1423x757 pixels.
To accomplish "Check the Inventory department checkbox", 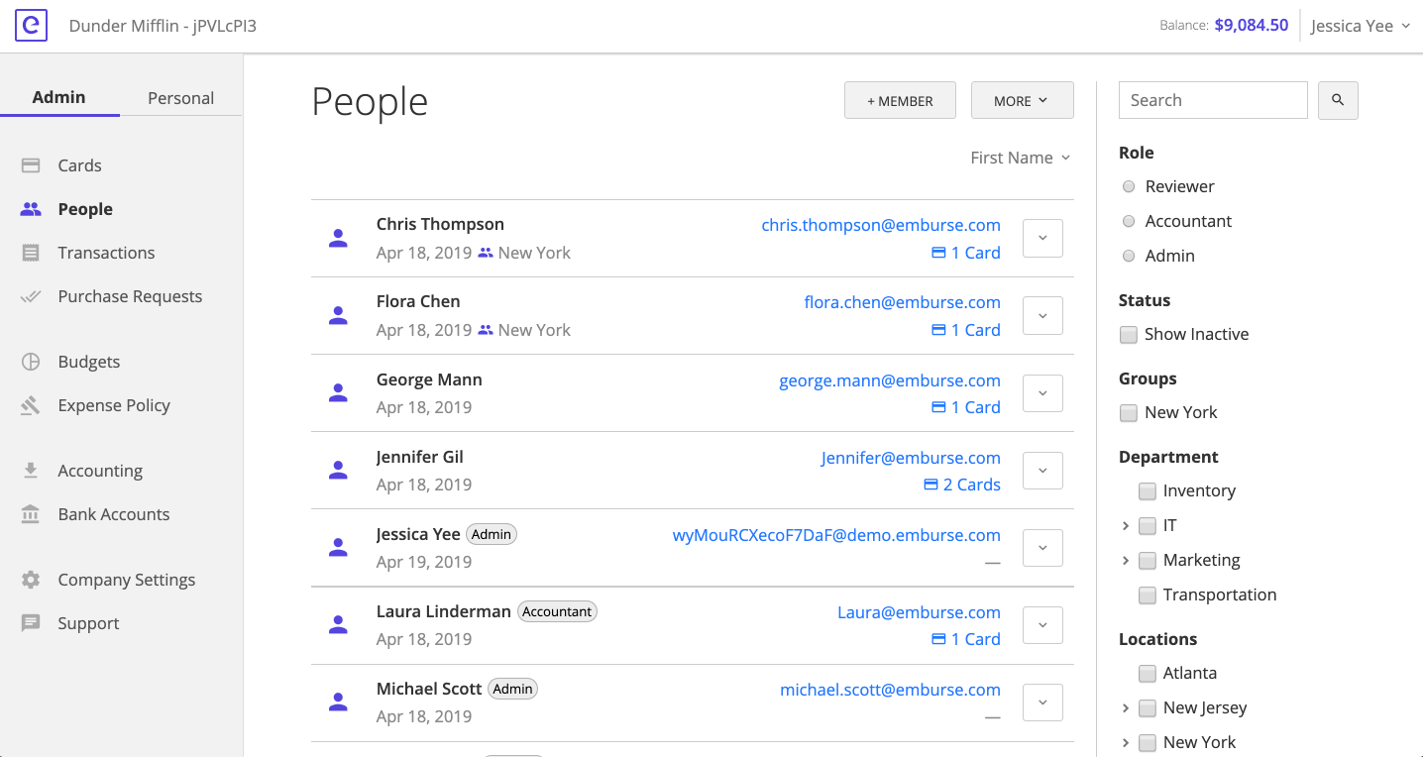I will click(1148, 491).
